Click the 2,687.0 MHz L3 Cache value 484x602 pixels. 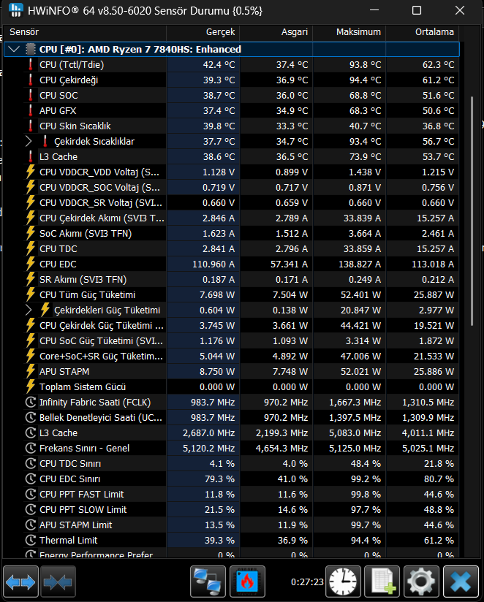pyautogui.click(x=208, y=433)
